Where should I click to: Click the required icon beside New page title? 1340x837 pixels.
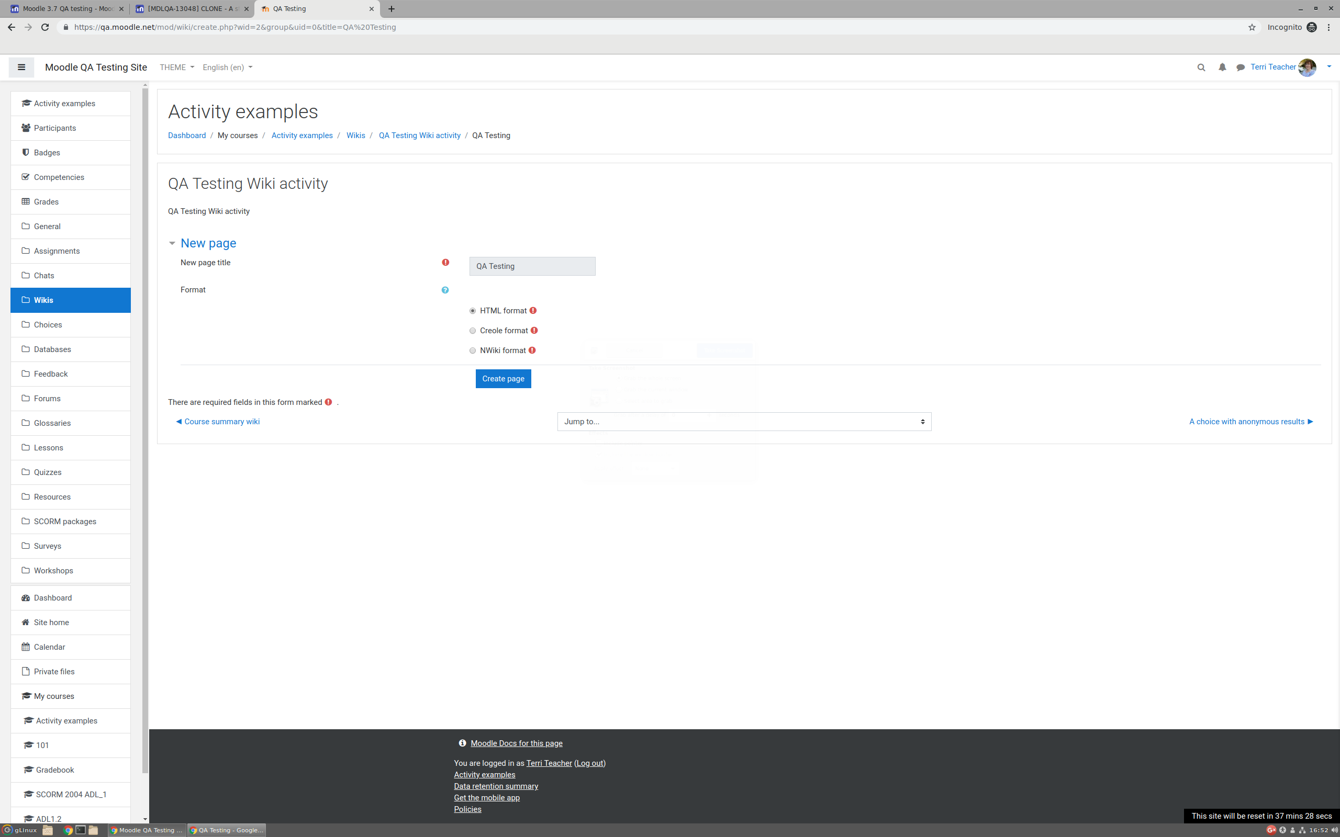click(x=445, y=263)
